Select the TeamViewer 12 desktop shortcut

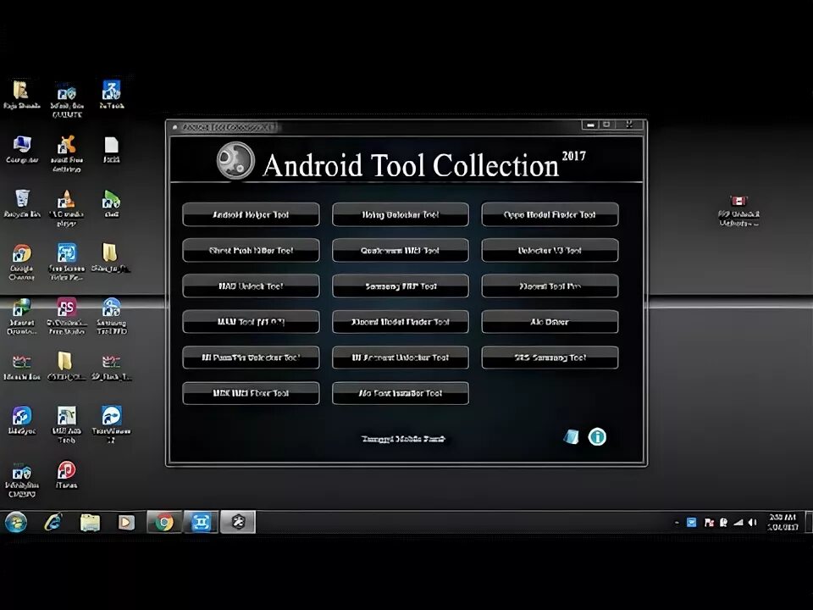[x=111, y=424]
